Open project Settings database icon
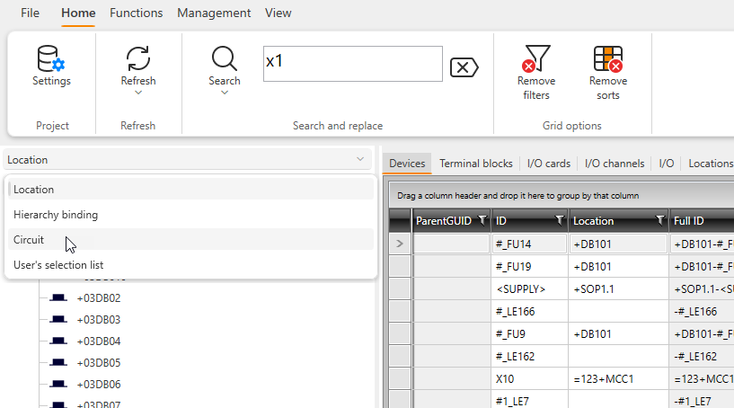This screenshot has height=408, width=734. pyautogui.click(x=51, y=60)
